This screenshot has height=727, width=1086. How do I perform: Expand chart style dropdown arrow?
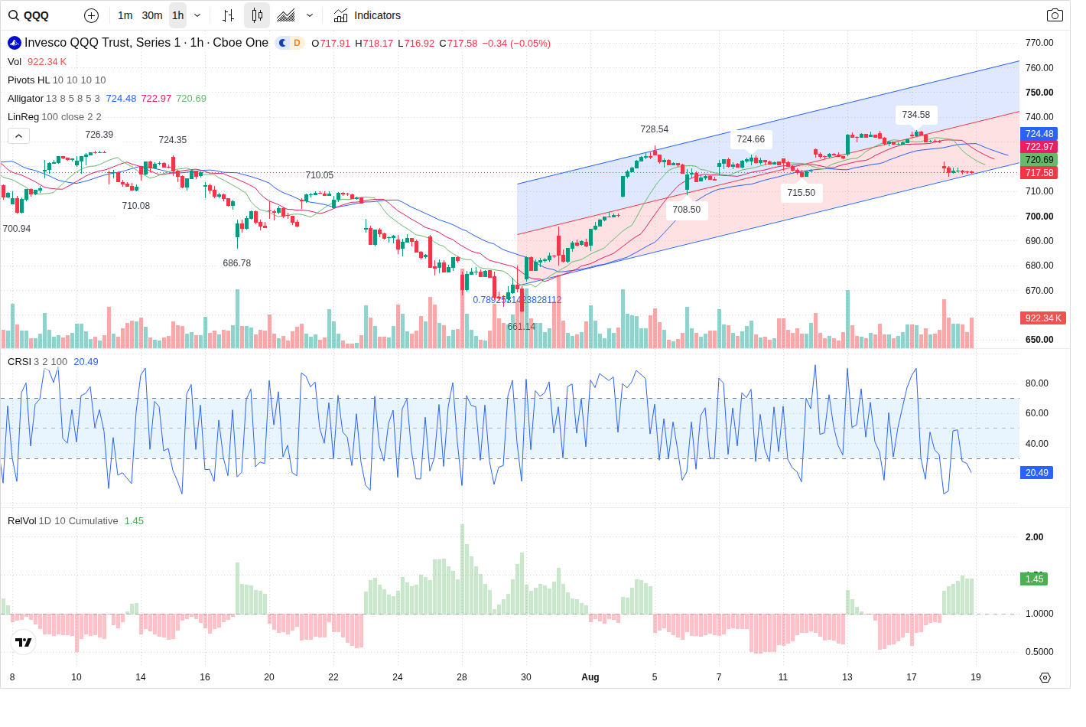pyautogui.click(x=310, y=15)
